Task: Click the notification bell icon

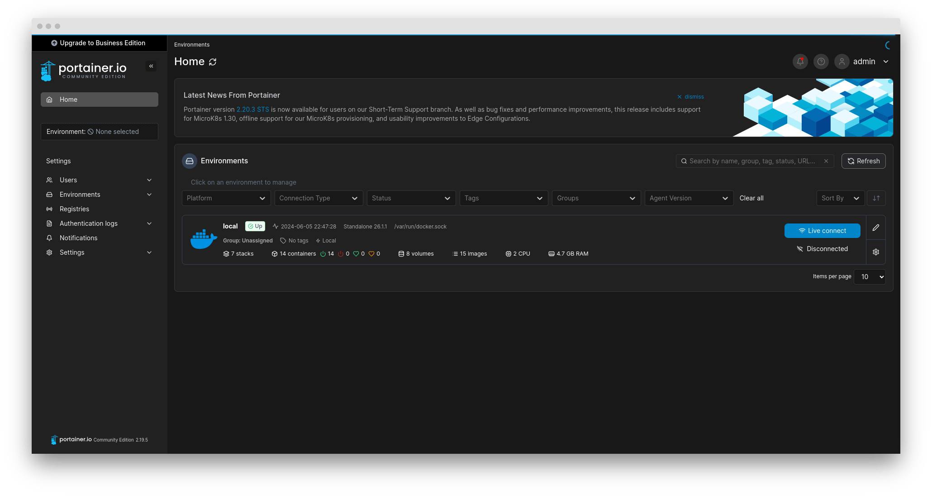Action: [x=800, y=61]
